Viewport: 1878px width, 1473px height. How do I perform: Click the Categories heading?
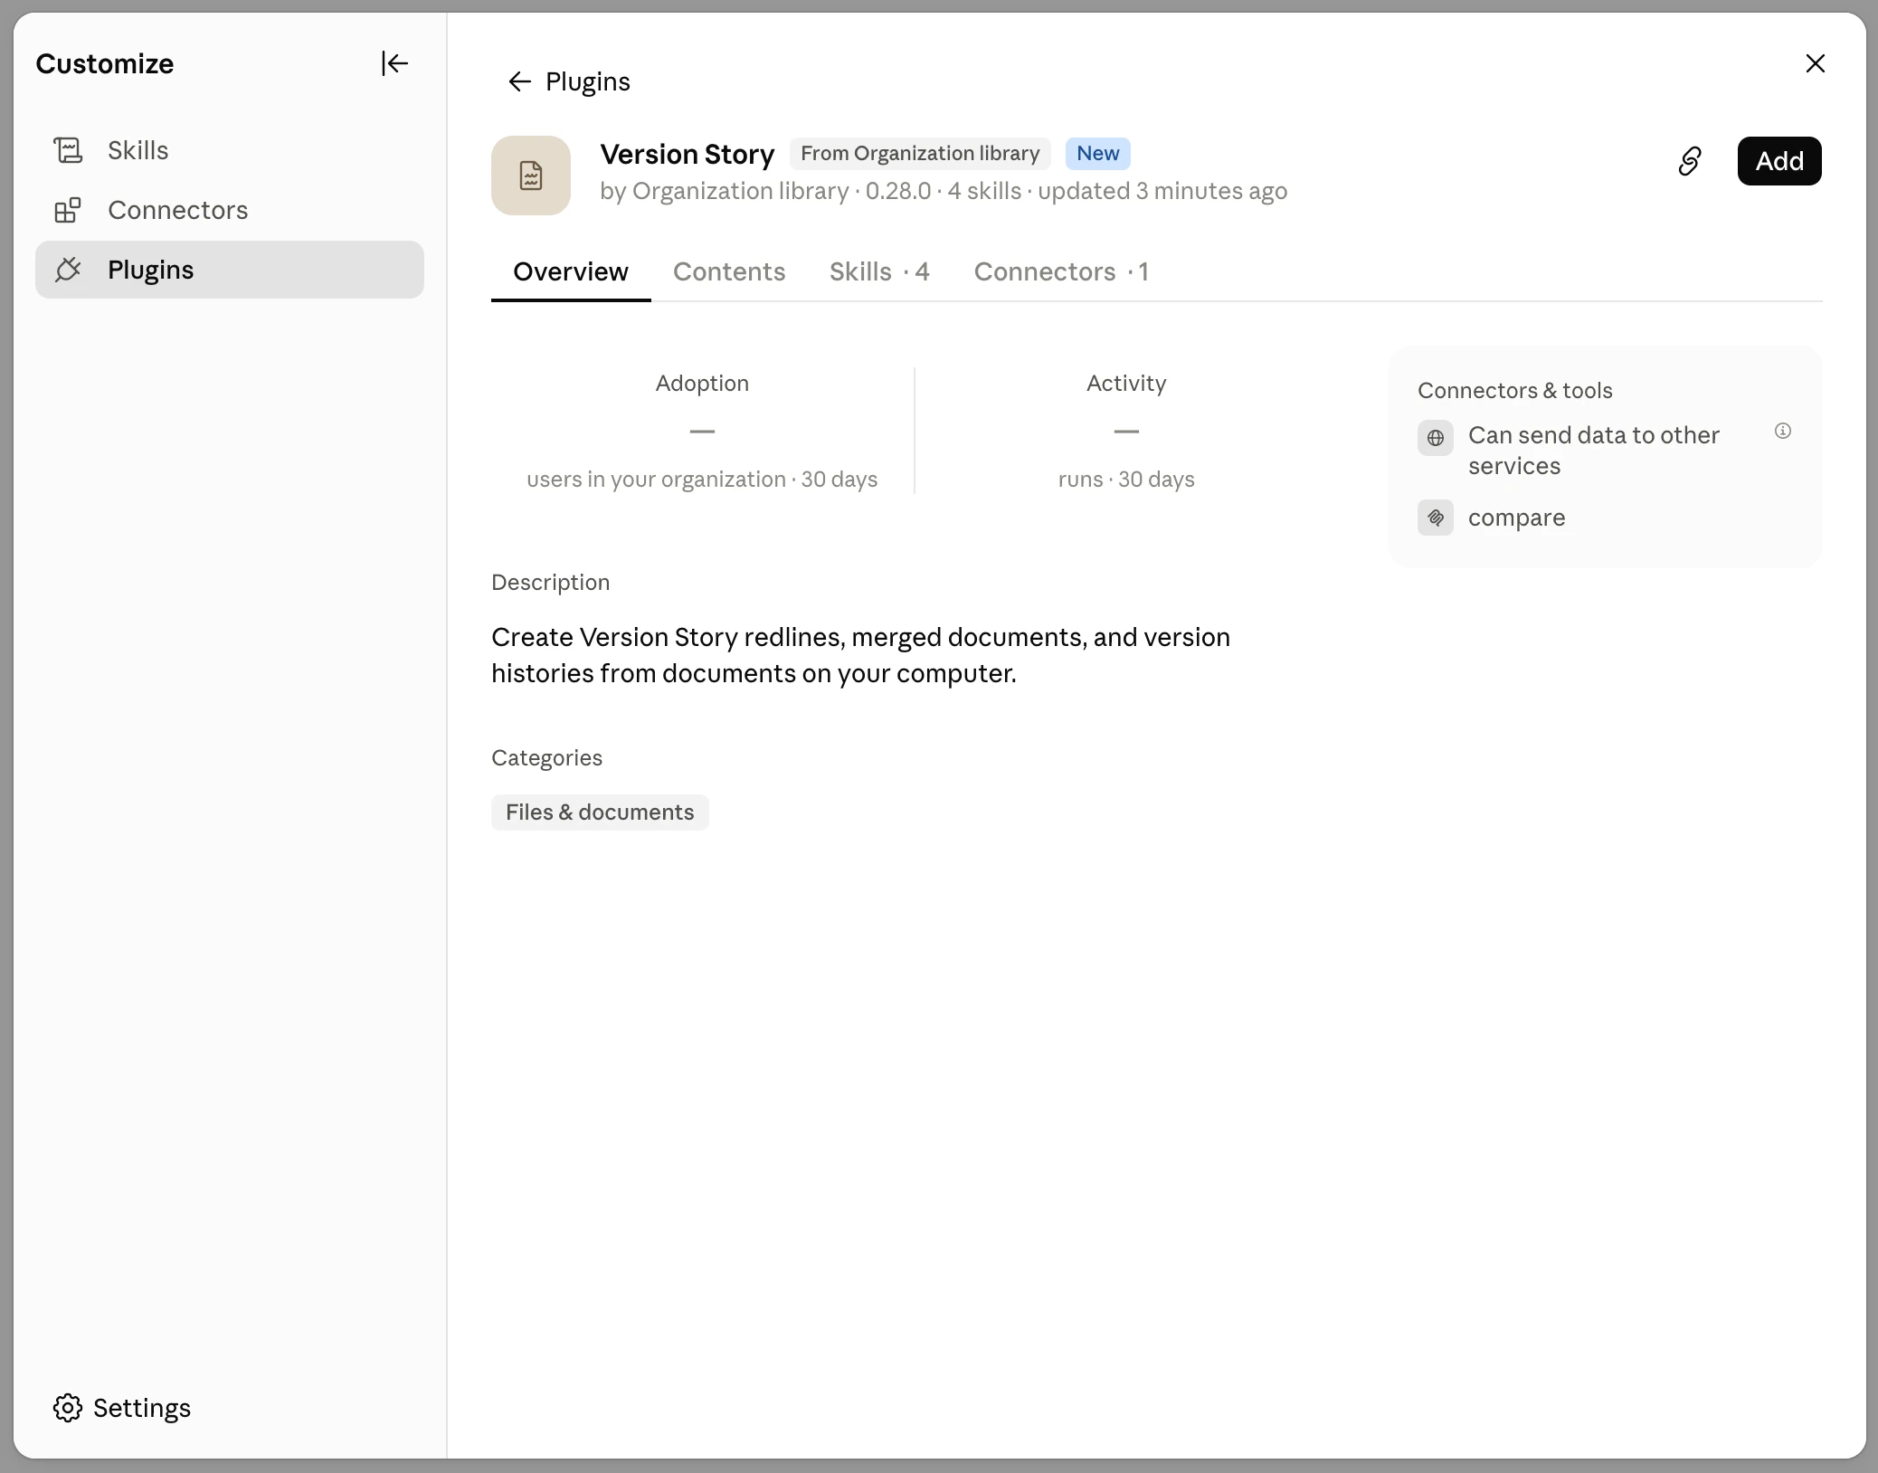click(x=546, y=758)
